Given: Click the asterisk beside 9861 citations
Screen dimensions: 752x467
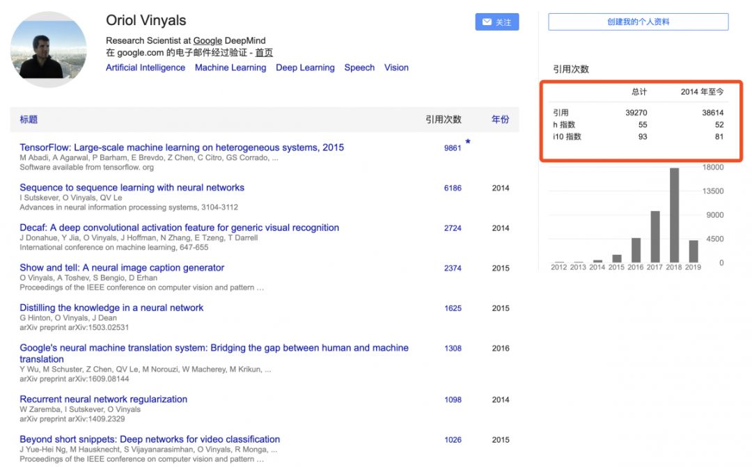Looking at the screenshot, I should [468, 142].
